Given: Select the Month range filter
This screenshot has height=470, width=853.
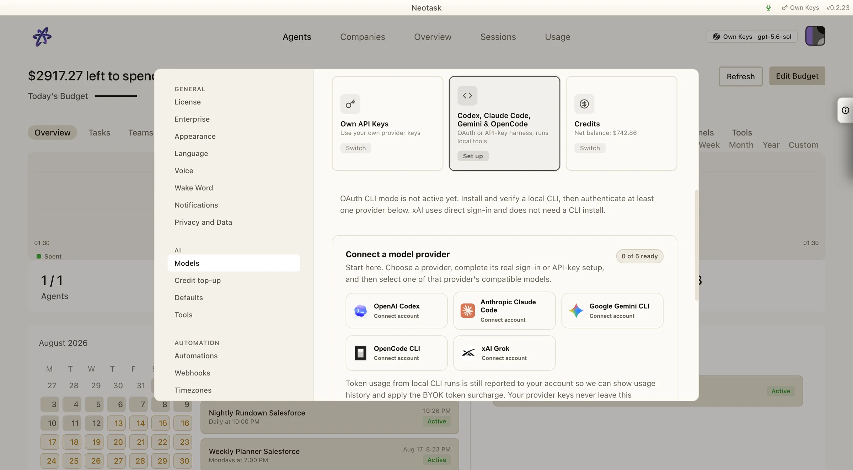Looking at the screenshot, I should click(741, 145).
